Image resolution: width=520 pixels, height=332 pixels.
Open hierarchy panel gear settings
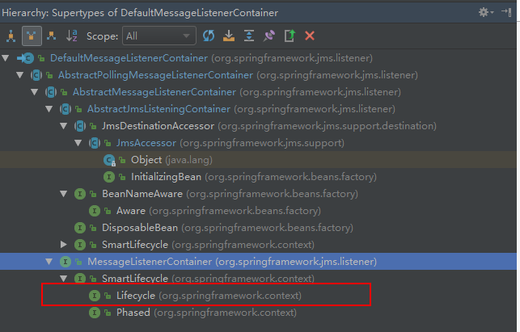point(486,12)
